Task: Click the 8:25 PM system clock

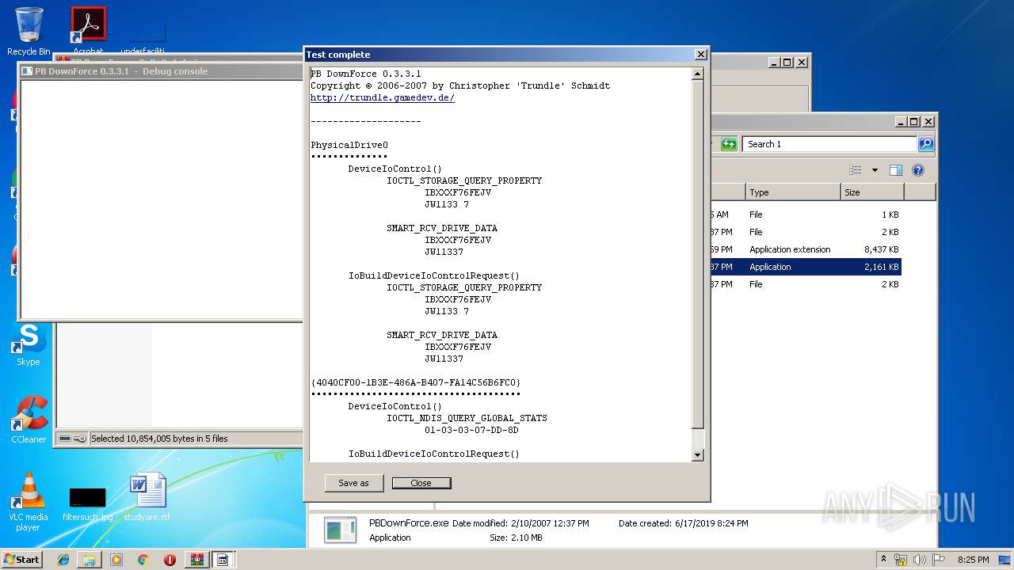Action: coord(973,560)
